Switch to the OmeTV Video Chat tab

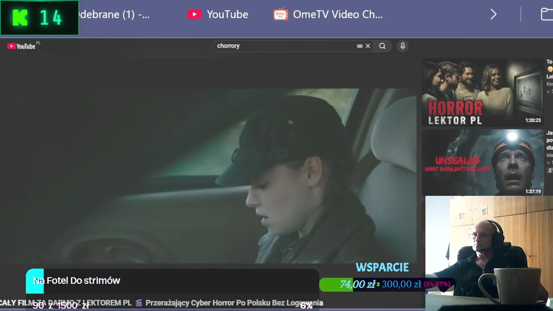tap(328, 14)
